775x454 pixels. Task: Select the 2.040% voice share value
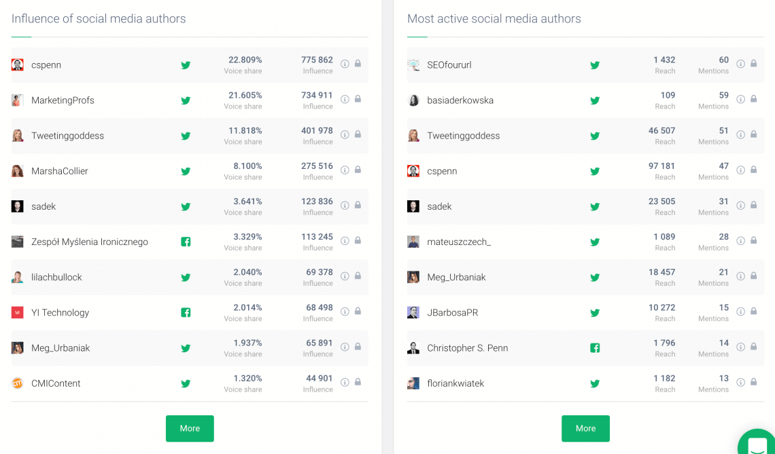click(x=247, y=272)
